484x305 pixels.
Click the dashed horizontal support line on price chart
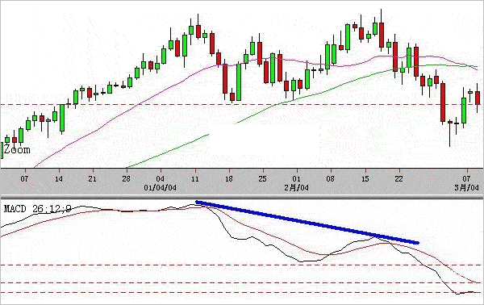coord(242,104)
